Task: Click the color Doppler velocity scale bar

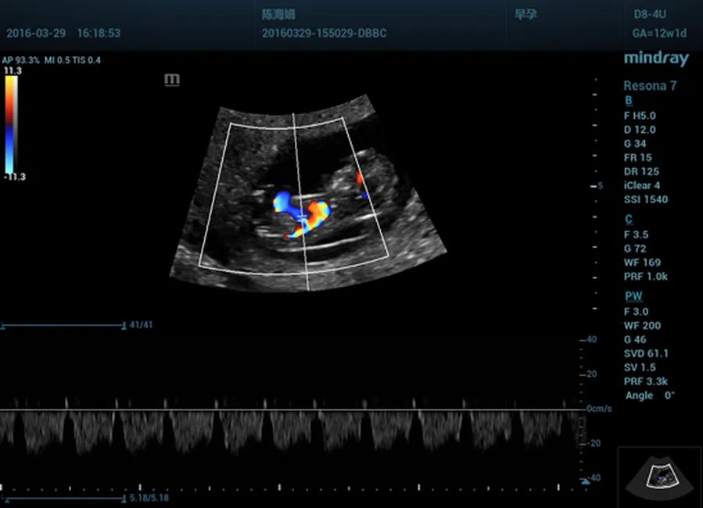Action: [9, 123]
